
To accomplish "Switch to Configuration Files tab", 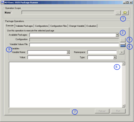I will pos(59,26).
